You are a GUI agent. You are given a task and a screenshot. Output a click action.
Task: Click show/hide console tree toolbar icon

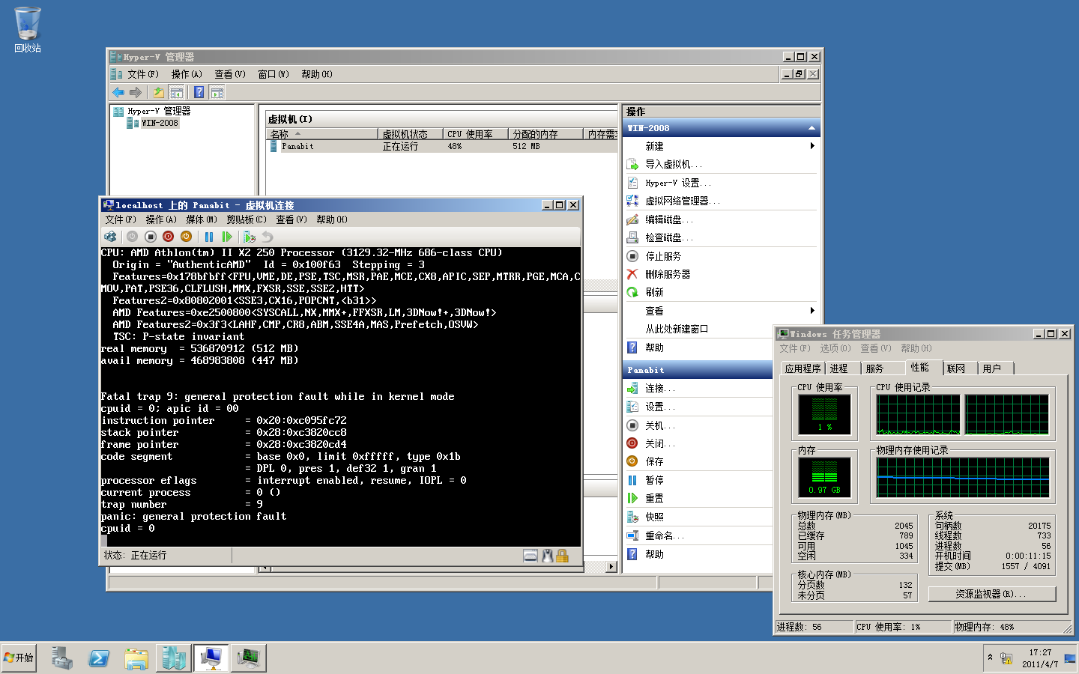177,92
